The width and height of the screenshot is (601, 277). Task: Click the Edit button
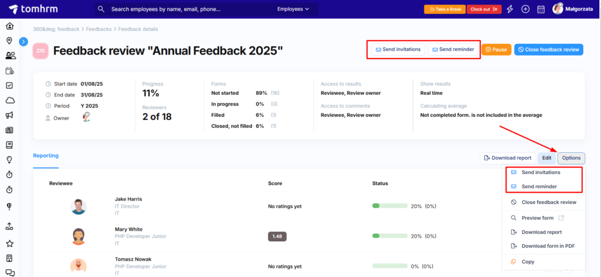click(x=546, y=158)
